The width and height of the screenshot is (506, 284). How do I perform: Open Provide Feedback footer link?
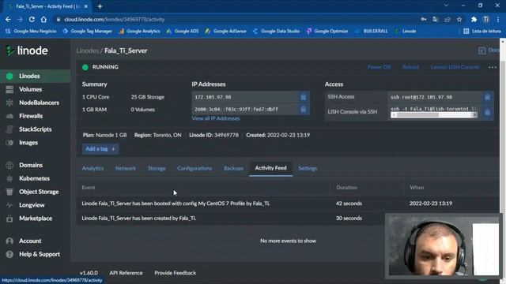(175, 273)
